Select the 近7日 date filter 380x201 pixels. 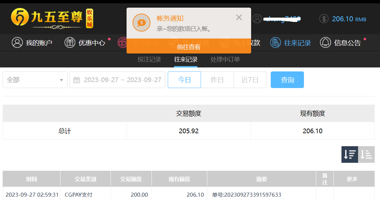click(x=250, y=80)
